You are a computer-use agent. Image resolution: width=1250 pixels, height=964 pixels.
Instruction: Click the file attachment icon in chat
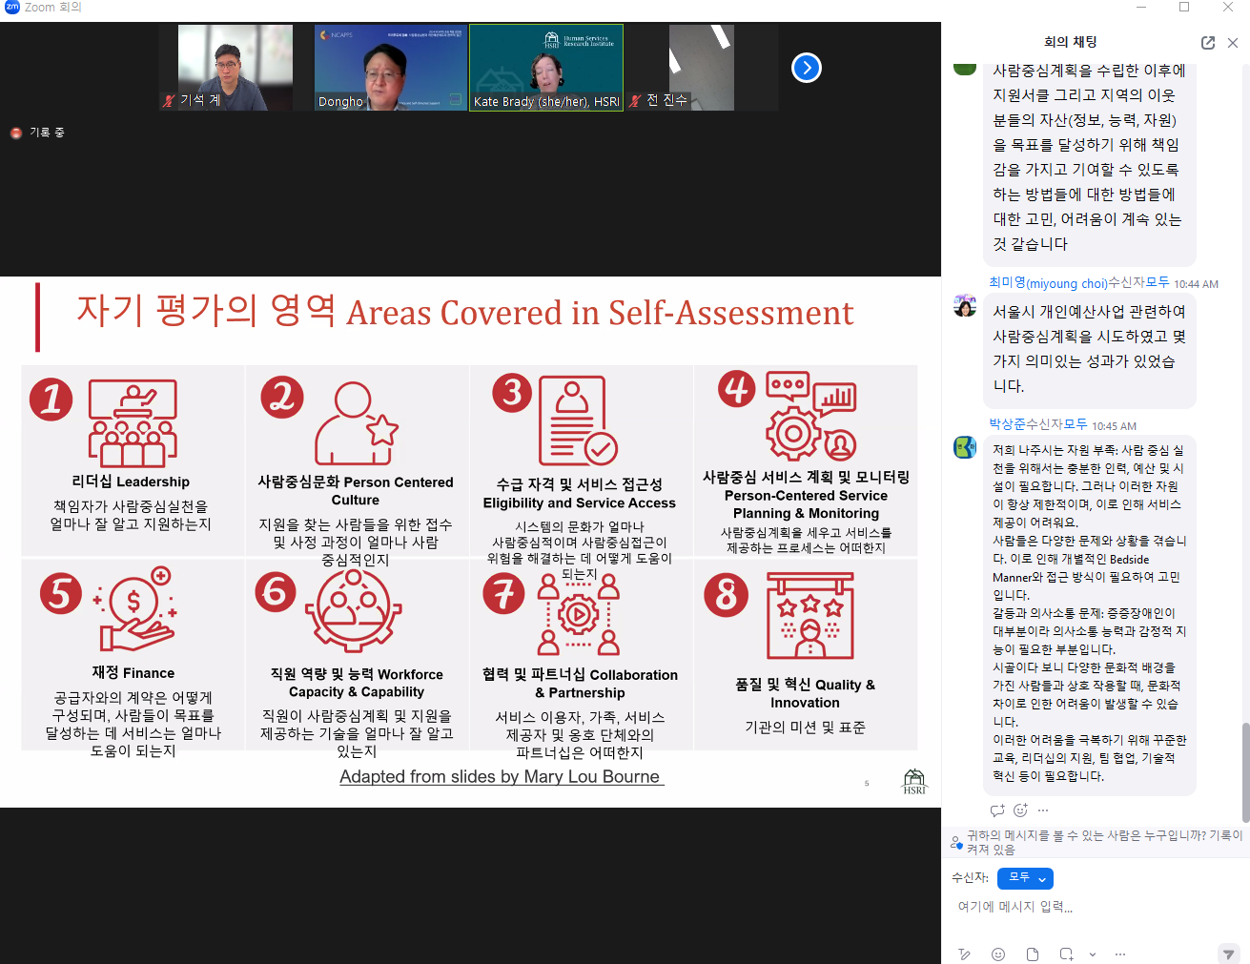coord(1033,954)
